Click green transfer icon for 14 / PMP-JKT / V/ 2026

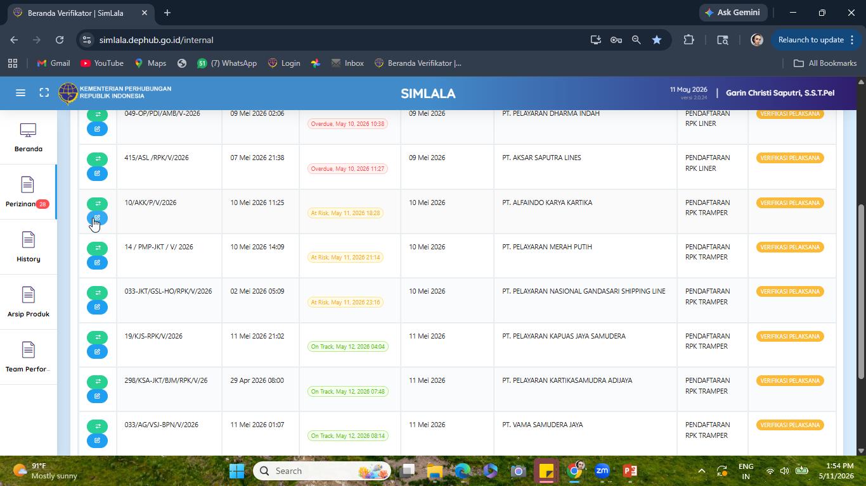97,248
